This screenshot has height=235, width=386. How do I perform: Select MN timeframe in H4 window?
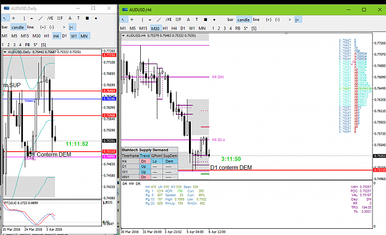pyautogui.click(x=202, y=28)
